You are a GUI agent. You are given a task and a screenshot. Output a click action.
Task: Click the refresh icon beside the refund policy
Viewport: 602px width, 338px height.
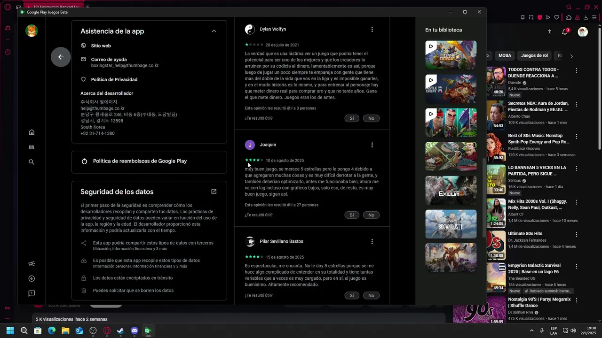(84, 161)
